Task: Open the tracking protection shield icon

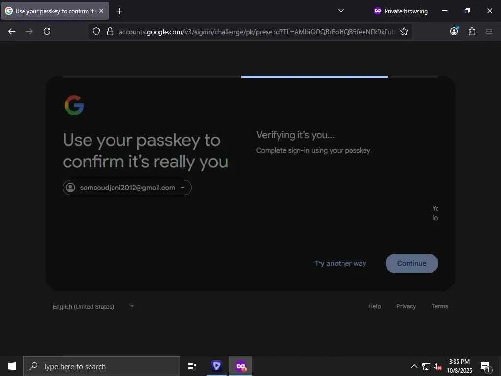Action: point(96,31)
